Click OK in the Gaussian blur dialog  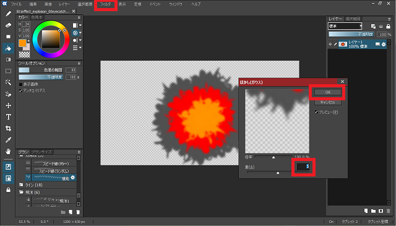[328, 92]
